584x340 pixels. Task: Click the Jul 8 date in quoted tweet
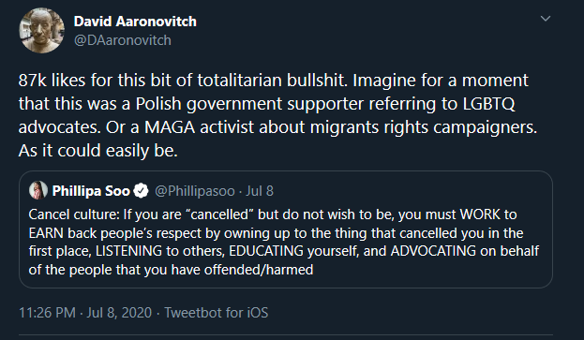[260, 191]
